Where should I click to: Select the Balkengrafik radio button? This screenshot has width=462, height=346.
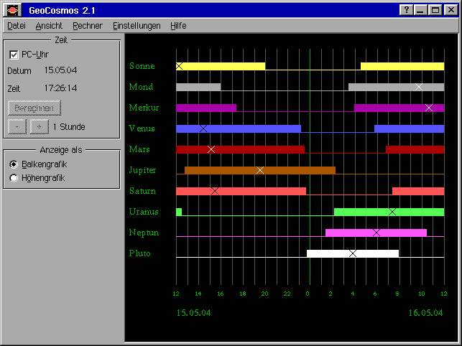pyautogui.click(x=14, y=164)
